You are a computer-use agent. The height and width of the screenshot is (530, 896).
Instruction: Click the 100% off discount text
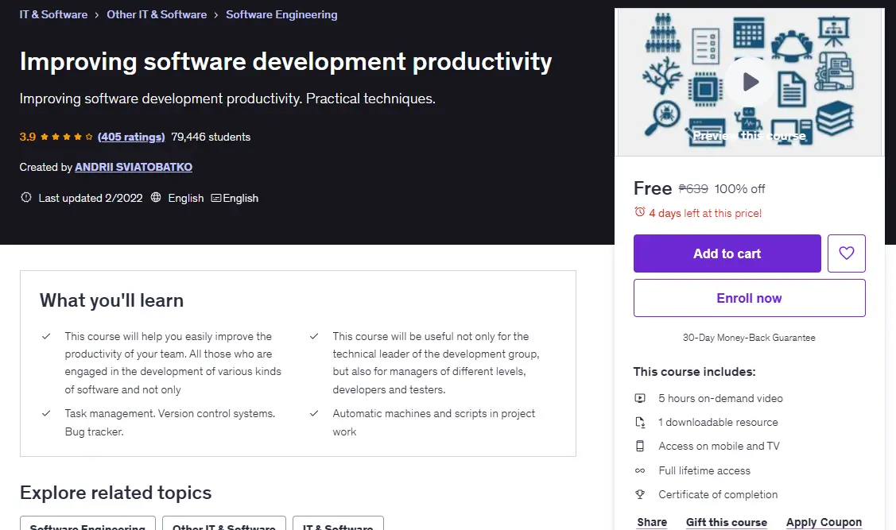(739, 188)
